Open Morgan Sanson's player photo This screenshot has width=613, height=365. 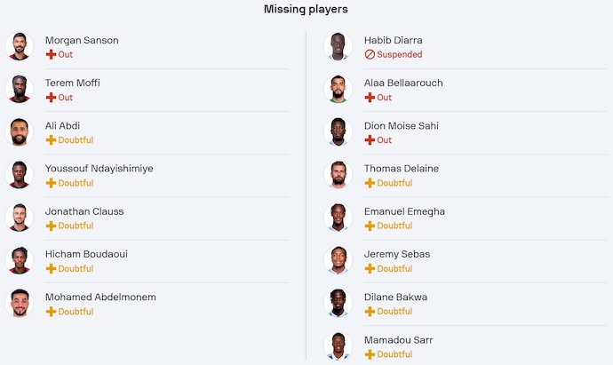(19, 46)
